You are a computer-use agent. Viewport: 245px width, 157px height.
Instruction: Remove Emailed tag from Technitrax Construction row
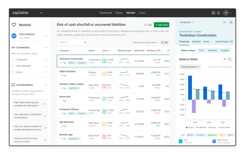[x=86, y=63]
